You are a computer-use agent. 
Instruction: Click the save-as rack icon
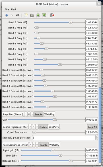[x=44, y=15]
